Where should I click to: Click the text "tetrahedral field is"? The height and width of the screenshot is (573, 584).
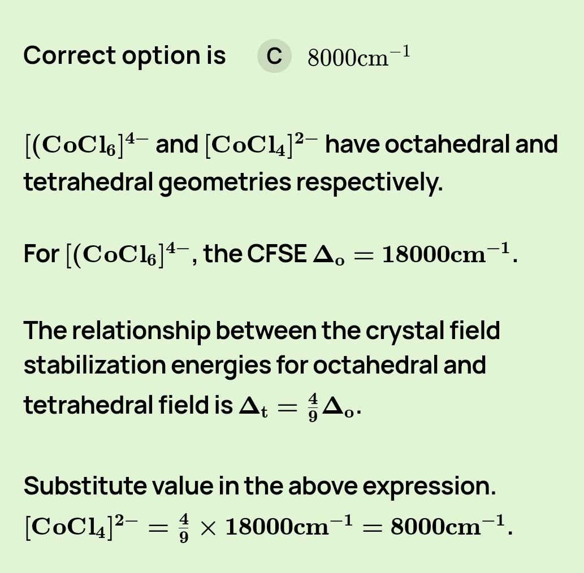click(128, 405)
